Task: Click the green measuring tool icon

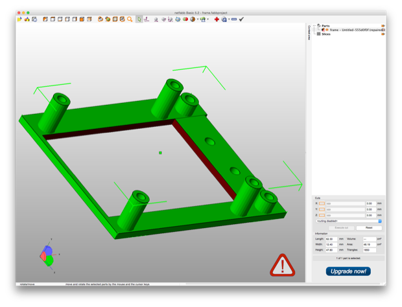Action: [x=203, y=19]
